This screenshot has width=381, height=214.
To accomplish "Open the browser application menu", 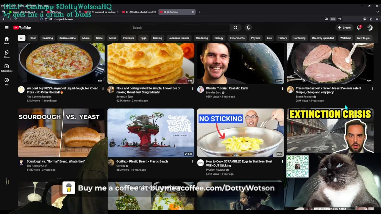I will [x=377, y=19].
